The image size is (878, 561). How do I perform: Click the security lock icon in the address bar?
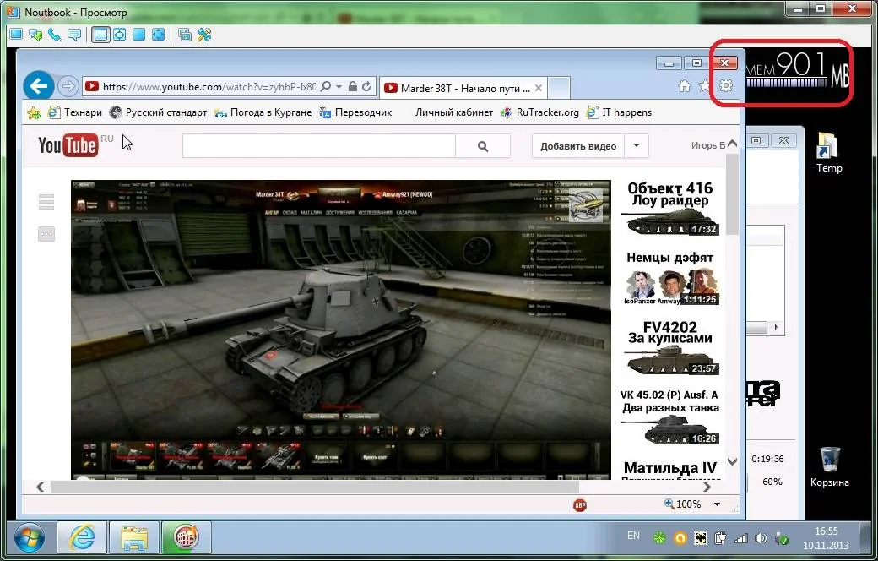(353, 87)
